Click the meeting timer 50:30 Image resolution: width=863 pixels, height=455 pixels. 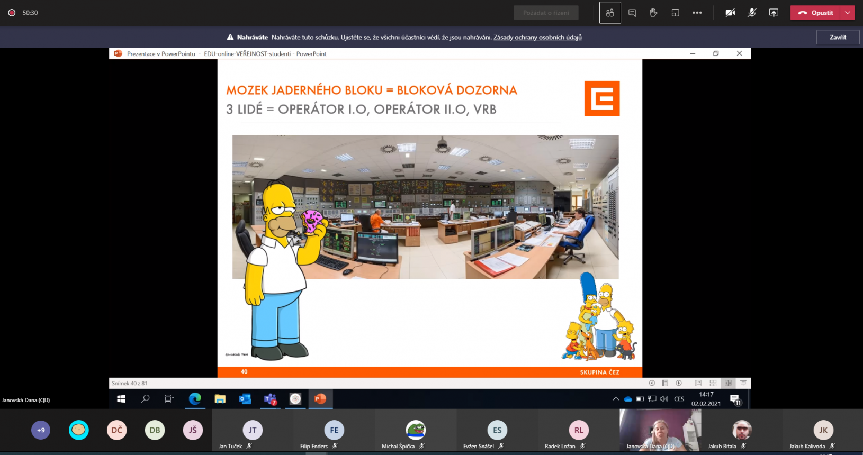(x=30, y=13)
